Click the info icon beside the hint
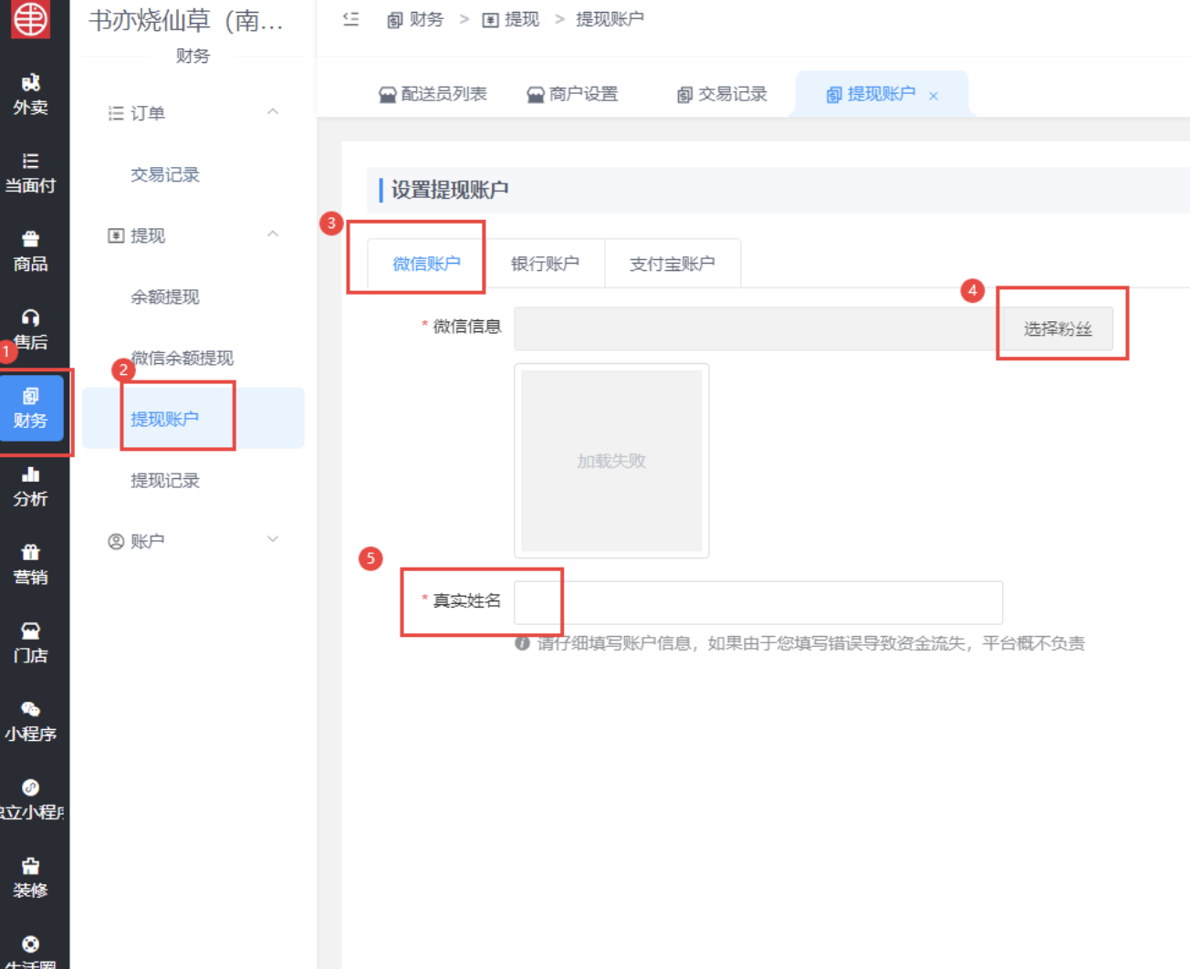 [x=522, y=643]
